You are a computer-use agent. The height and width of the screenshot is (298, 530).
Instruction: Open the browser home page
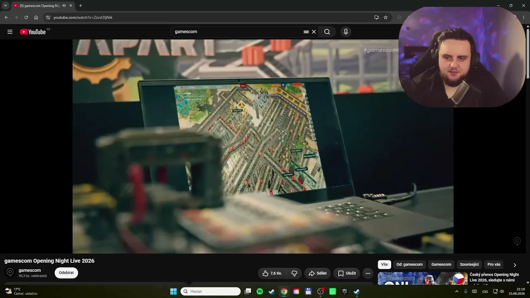[x=36, y=17]
